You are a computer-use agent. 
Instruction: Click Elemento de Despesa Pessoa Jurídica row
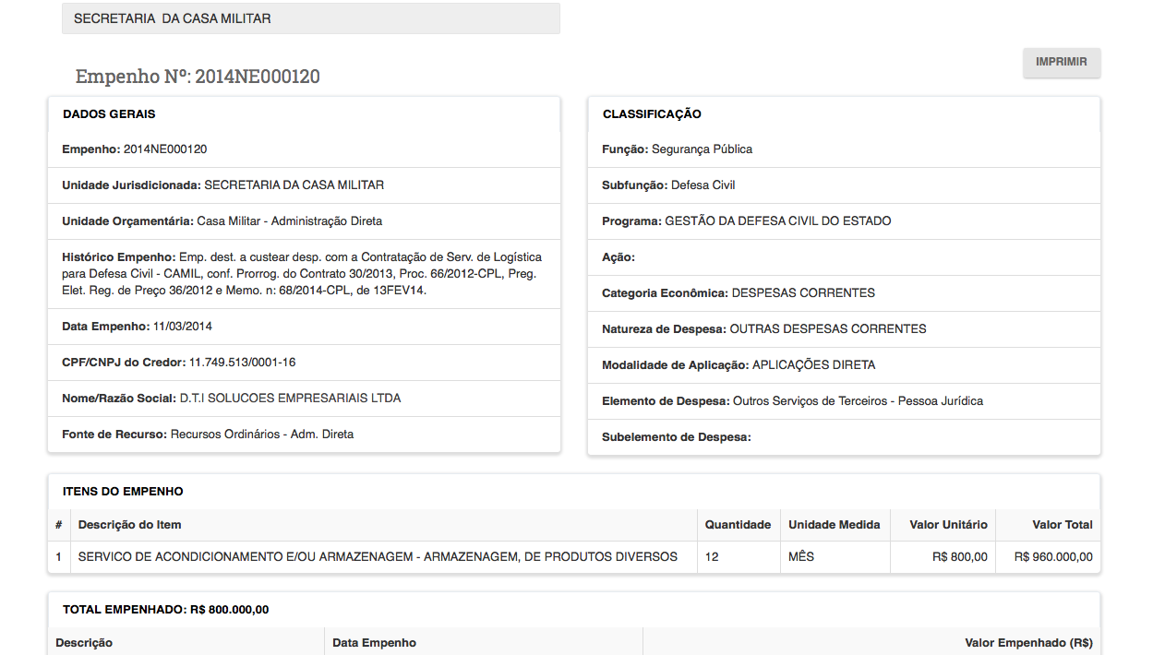pyautogui.click(x=844, y=401)
